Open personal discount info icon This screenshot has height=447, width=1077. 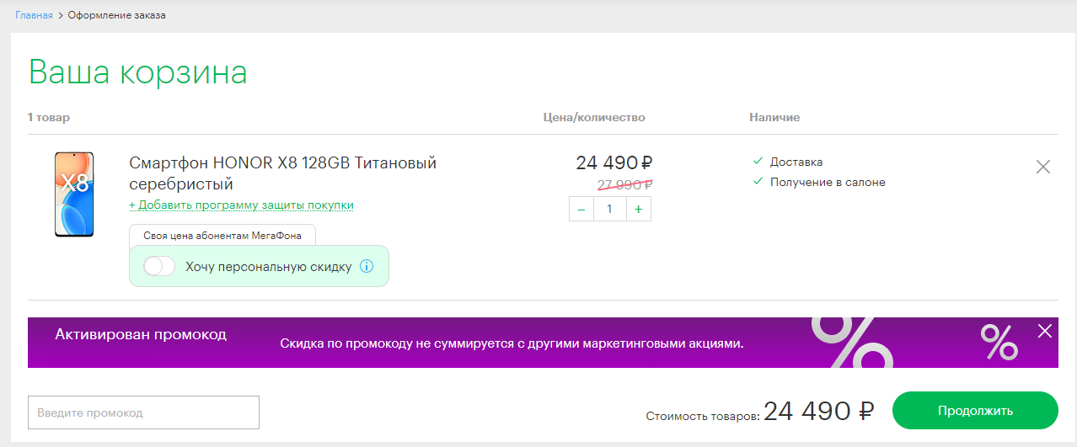tap(367, 267)
